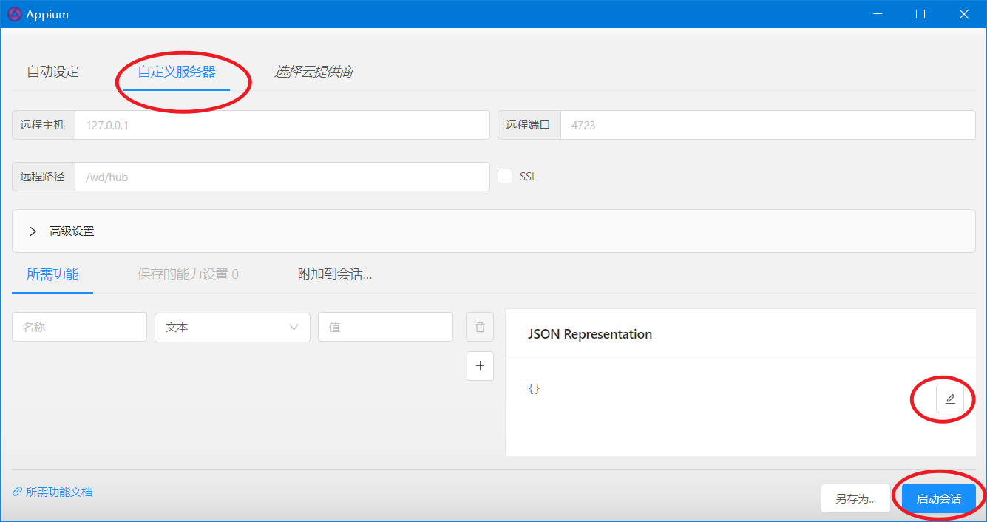Open 选择云提供商 tab
This screenshot has height=522, width=987.
(313, 72)
